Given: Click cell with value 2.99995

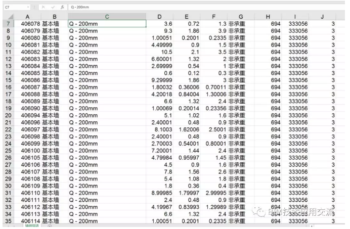Looking at the screenshot, I should [x=213, y=193].
